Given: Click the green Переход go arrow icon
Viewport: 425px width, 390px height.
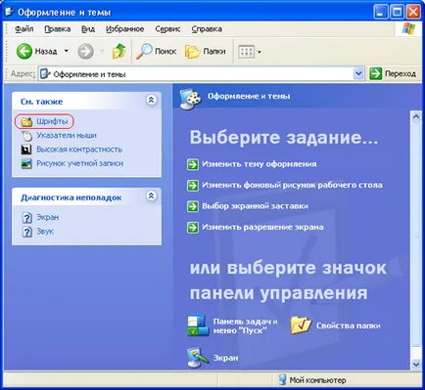Looking at the screenshot, I should click(375, 73).
